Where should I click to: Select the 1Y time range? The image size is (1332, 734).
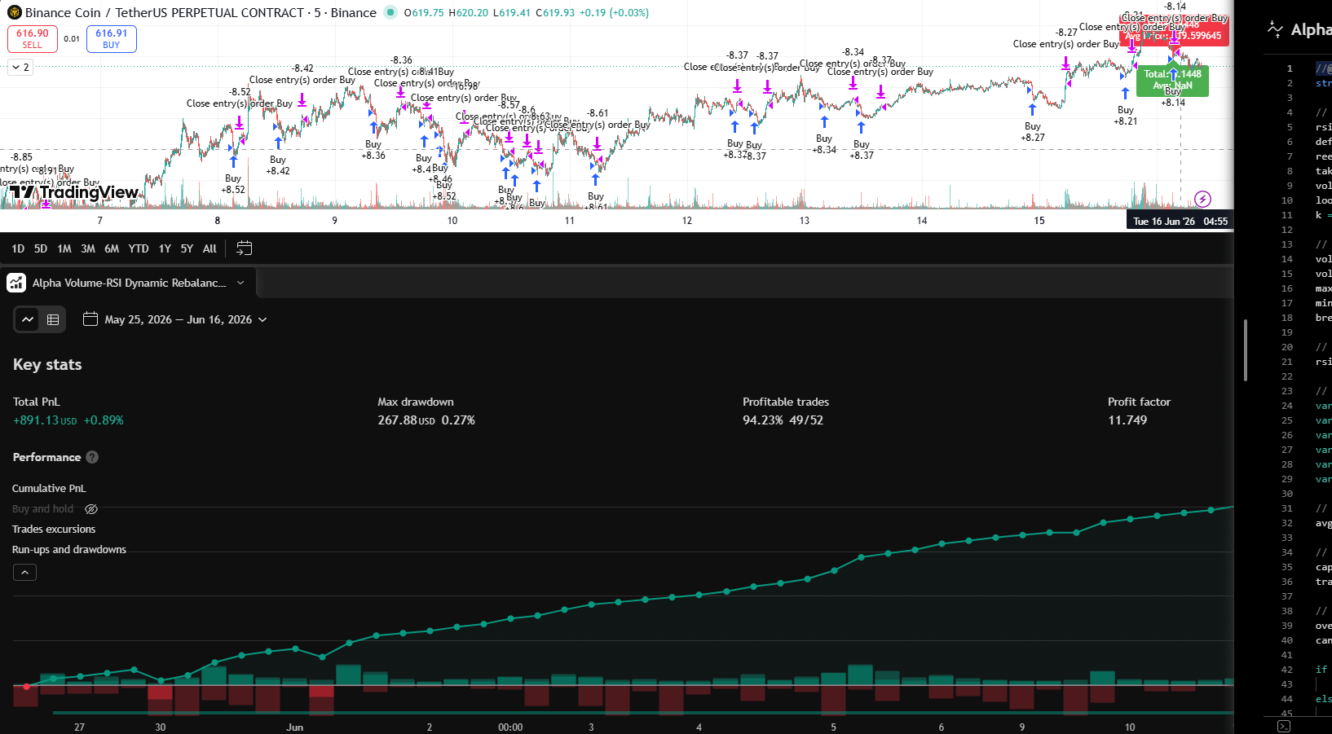[x=165, y=248]
